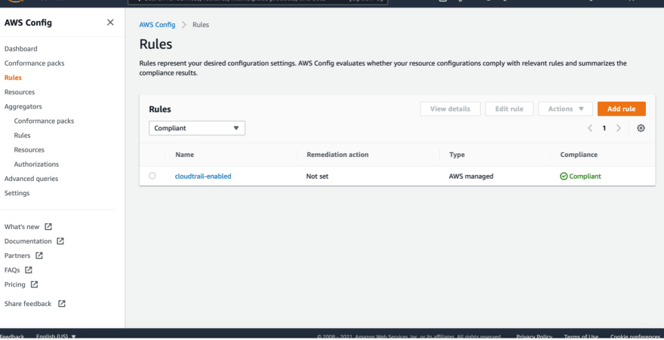Open Terms of Use footer link
Screen dimensions: 664x340
(x=581, y=337)
